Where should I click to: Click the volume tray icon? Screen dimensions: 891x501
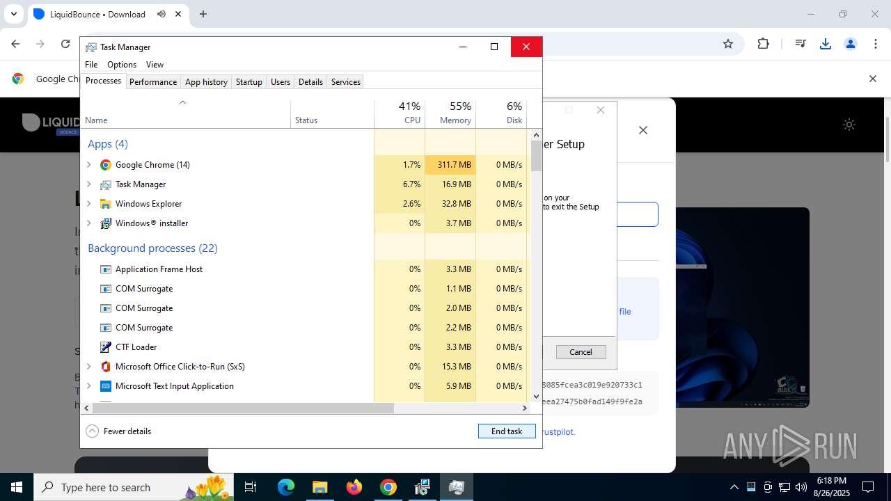point(801,487)
